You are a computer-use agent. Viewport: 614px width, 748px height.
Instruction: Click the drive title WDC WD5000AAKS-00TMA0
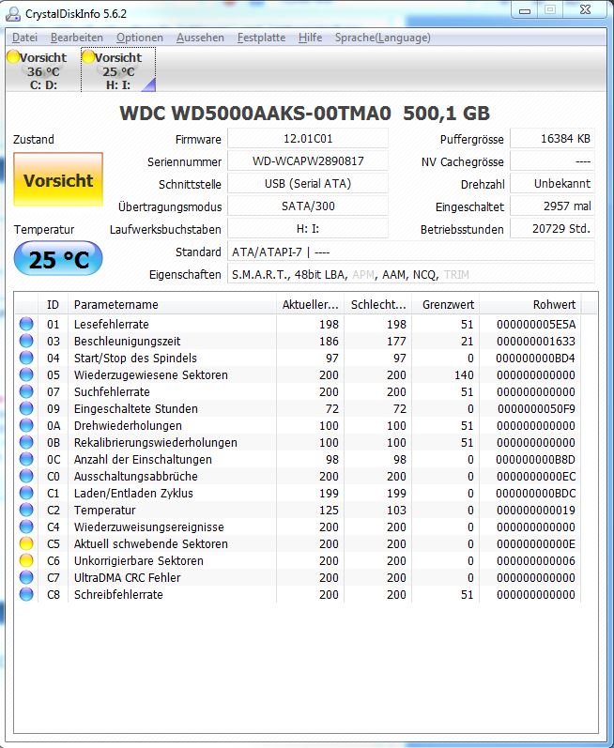coord(255,113)
